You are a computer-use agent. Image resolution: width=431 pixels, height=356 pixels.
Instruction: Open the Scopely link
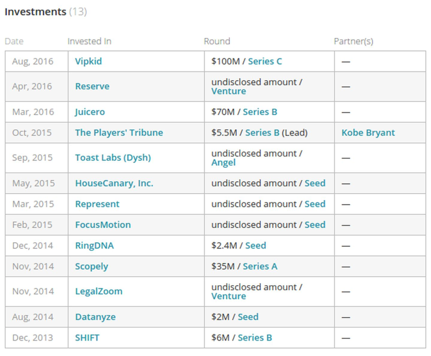pyautogui.click(x=91, y=267)
